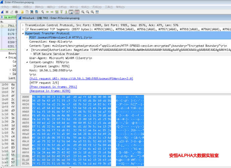Select packet 7961 in main packet list
The image size is (231, 168).
coord(8,26)
